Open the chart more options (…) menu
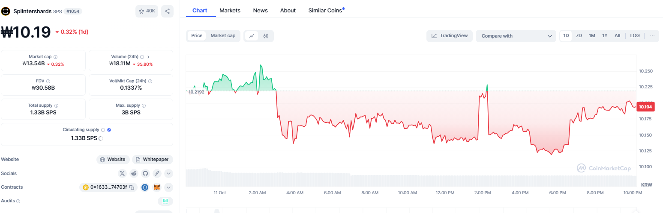 [x=652, y=36]
